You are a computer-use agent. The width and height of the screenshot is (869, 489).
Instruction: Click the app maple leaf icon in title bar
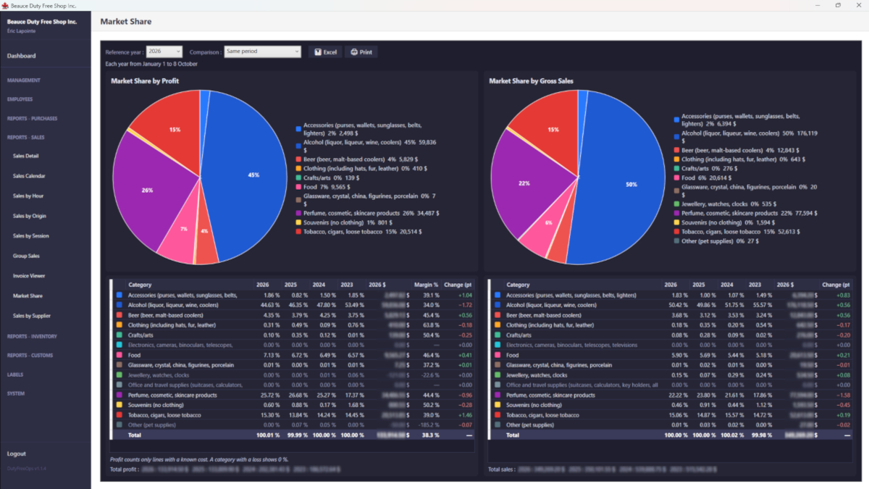coord(5,5)
